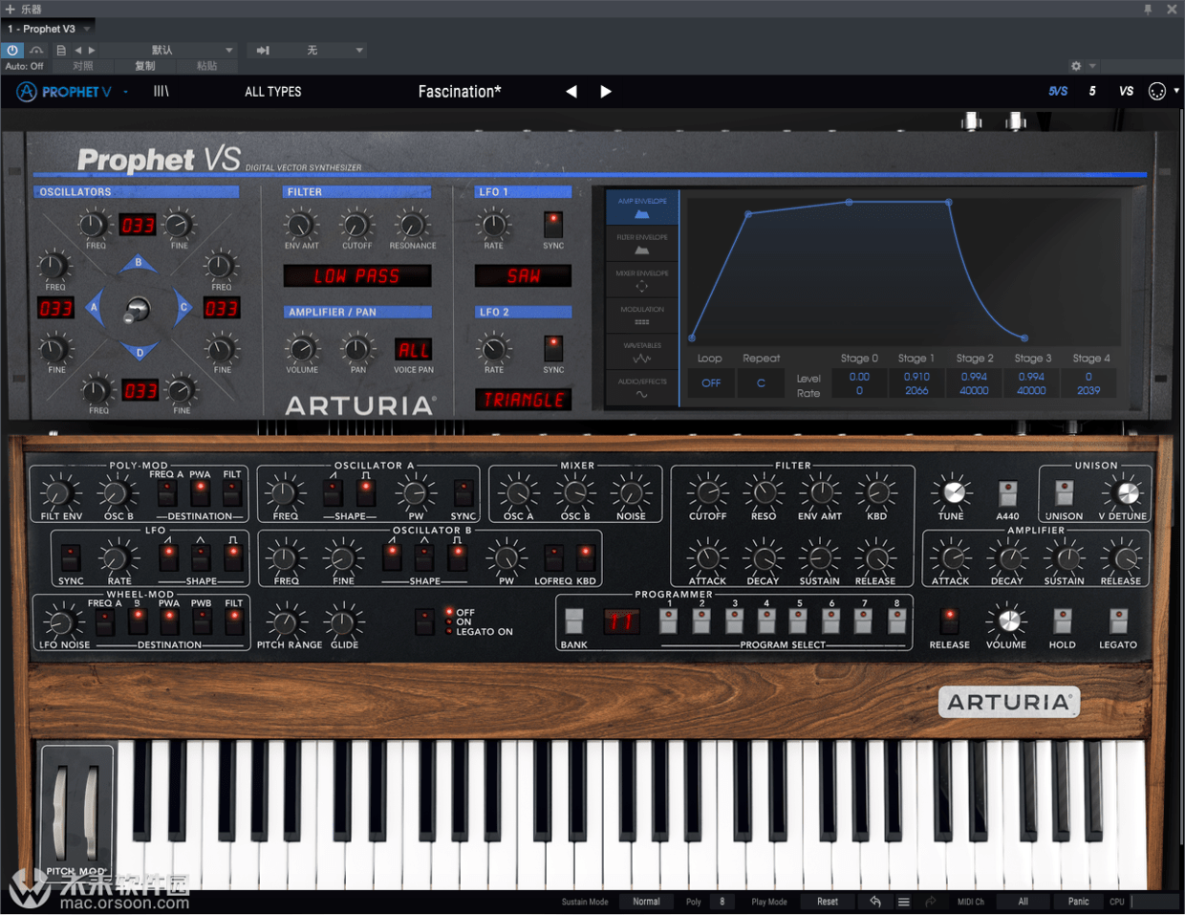The height and width of the screenshot is (915, 1185).
Task: Enable the HOLD switch
Action: tap(1062, 621)
